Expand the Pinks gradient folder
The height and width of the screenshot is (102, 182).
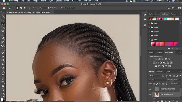[x=150, y=35]
